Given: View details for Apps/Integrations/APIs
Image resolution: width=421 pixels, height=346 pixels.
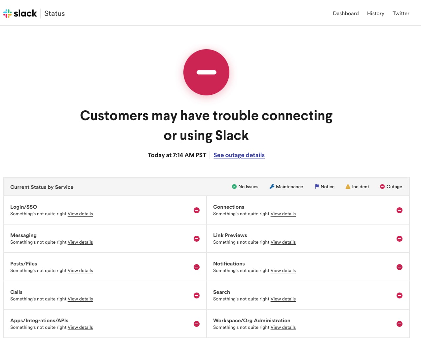Looking at the screenshot, I should coord(80,328).
